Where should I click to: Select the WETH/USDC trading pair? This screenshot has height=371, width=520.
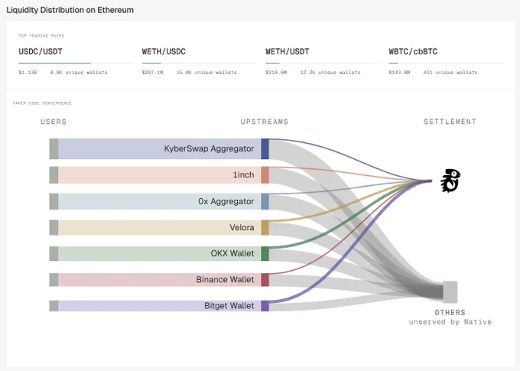pyautogui.click(x=164, y=51)
